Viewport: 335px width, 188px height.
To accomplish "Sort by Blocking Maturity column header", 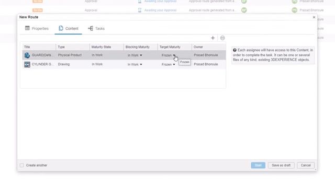I will click(x=141, y=47).
